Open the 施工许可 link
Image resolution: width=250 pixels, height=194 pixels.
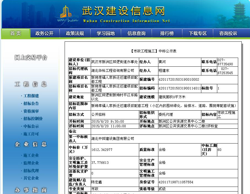coord(31,134)
